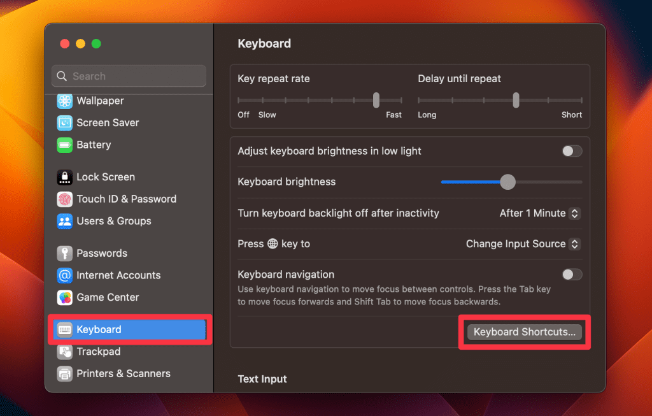Screen dimensions: 652x416
Task: Click the Internet Accounts @ icon
Action: [x=64, y=275]
